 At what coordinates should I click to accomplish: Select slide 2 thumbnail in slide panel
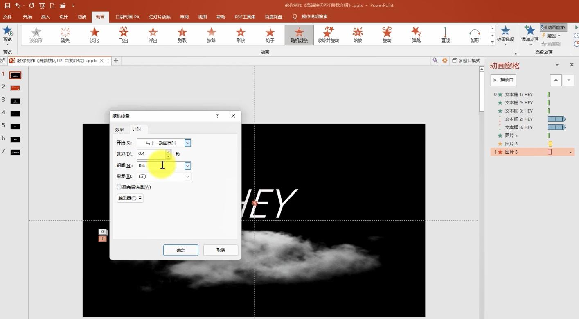15,88
